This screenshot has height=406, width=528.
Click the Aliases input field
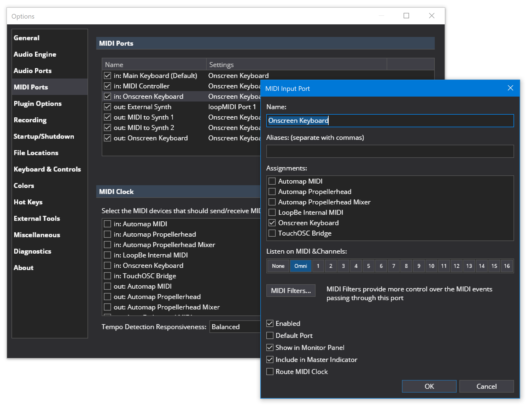(x=390, y=151)
